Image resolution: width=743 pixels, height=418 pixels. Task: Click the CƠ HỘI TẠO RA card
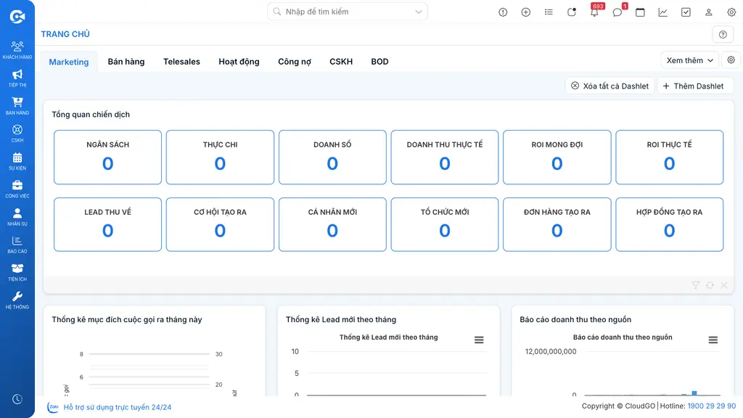220,225
